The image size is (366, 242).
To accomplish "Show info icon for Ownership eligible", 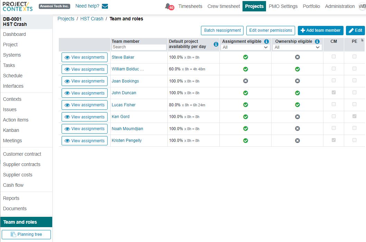I will (x=317, y=41).
